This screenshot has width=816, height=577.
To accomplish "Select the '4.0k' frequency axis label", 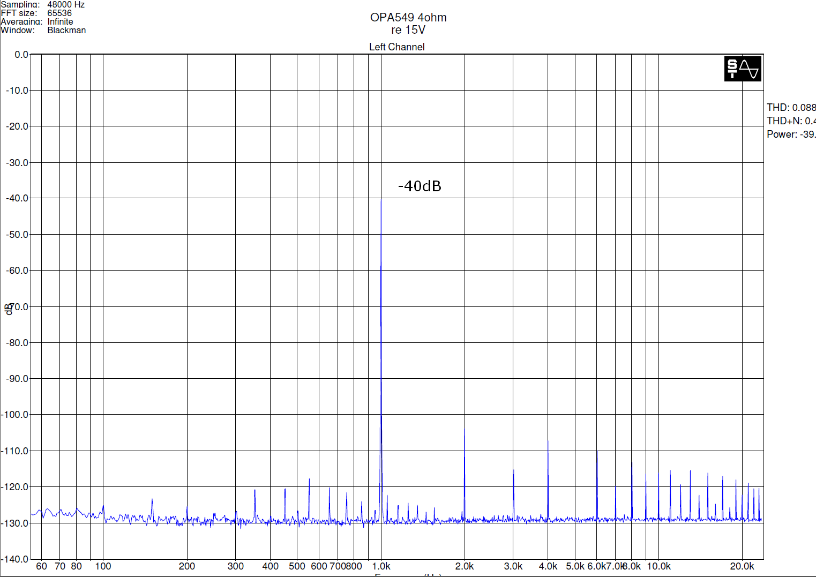I will (548, 566).
